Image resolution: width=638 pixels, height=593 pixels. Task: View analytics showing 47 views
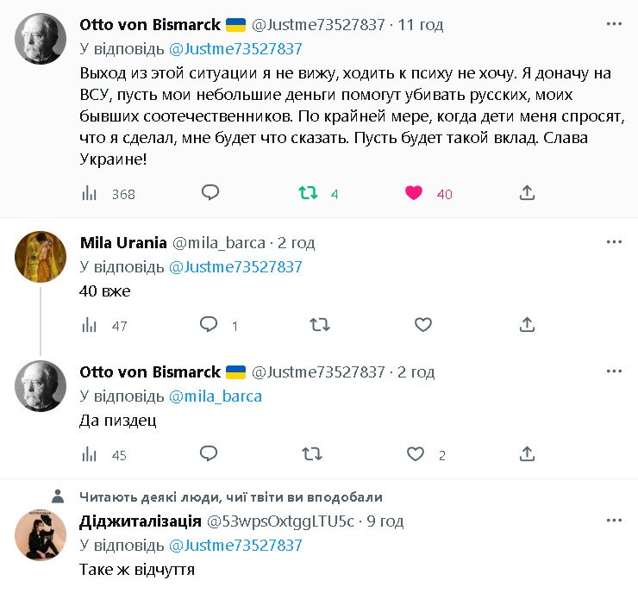pyautogui.click(x=90, y=325)
